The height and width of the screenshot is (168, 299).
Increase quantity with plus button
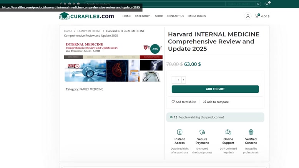coord(184,80)
